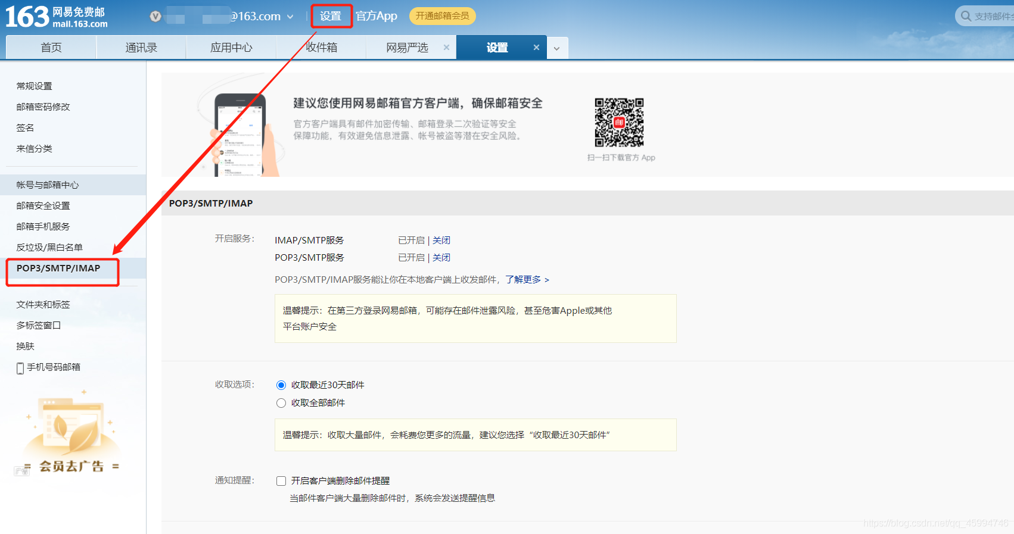
Task: Click the 会员去广告 leaf banner
Action: (71, 433)
